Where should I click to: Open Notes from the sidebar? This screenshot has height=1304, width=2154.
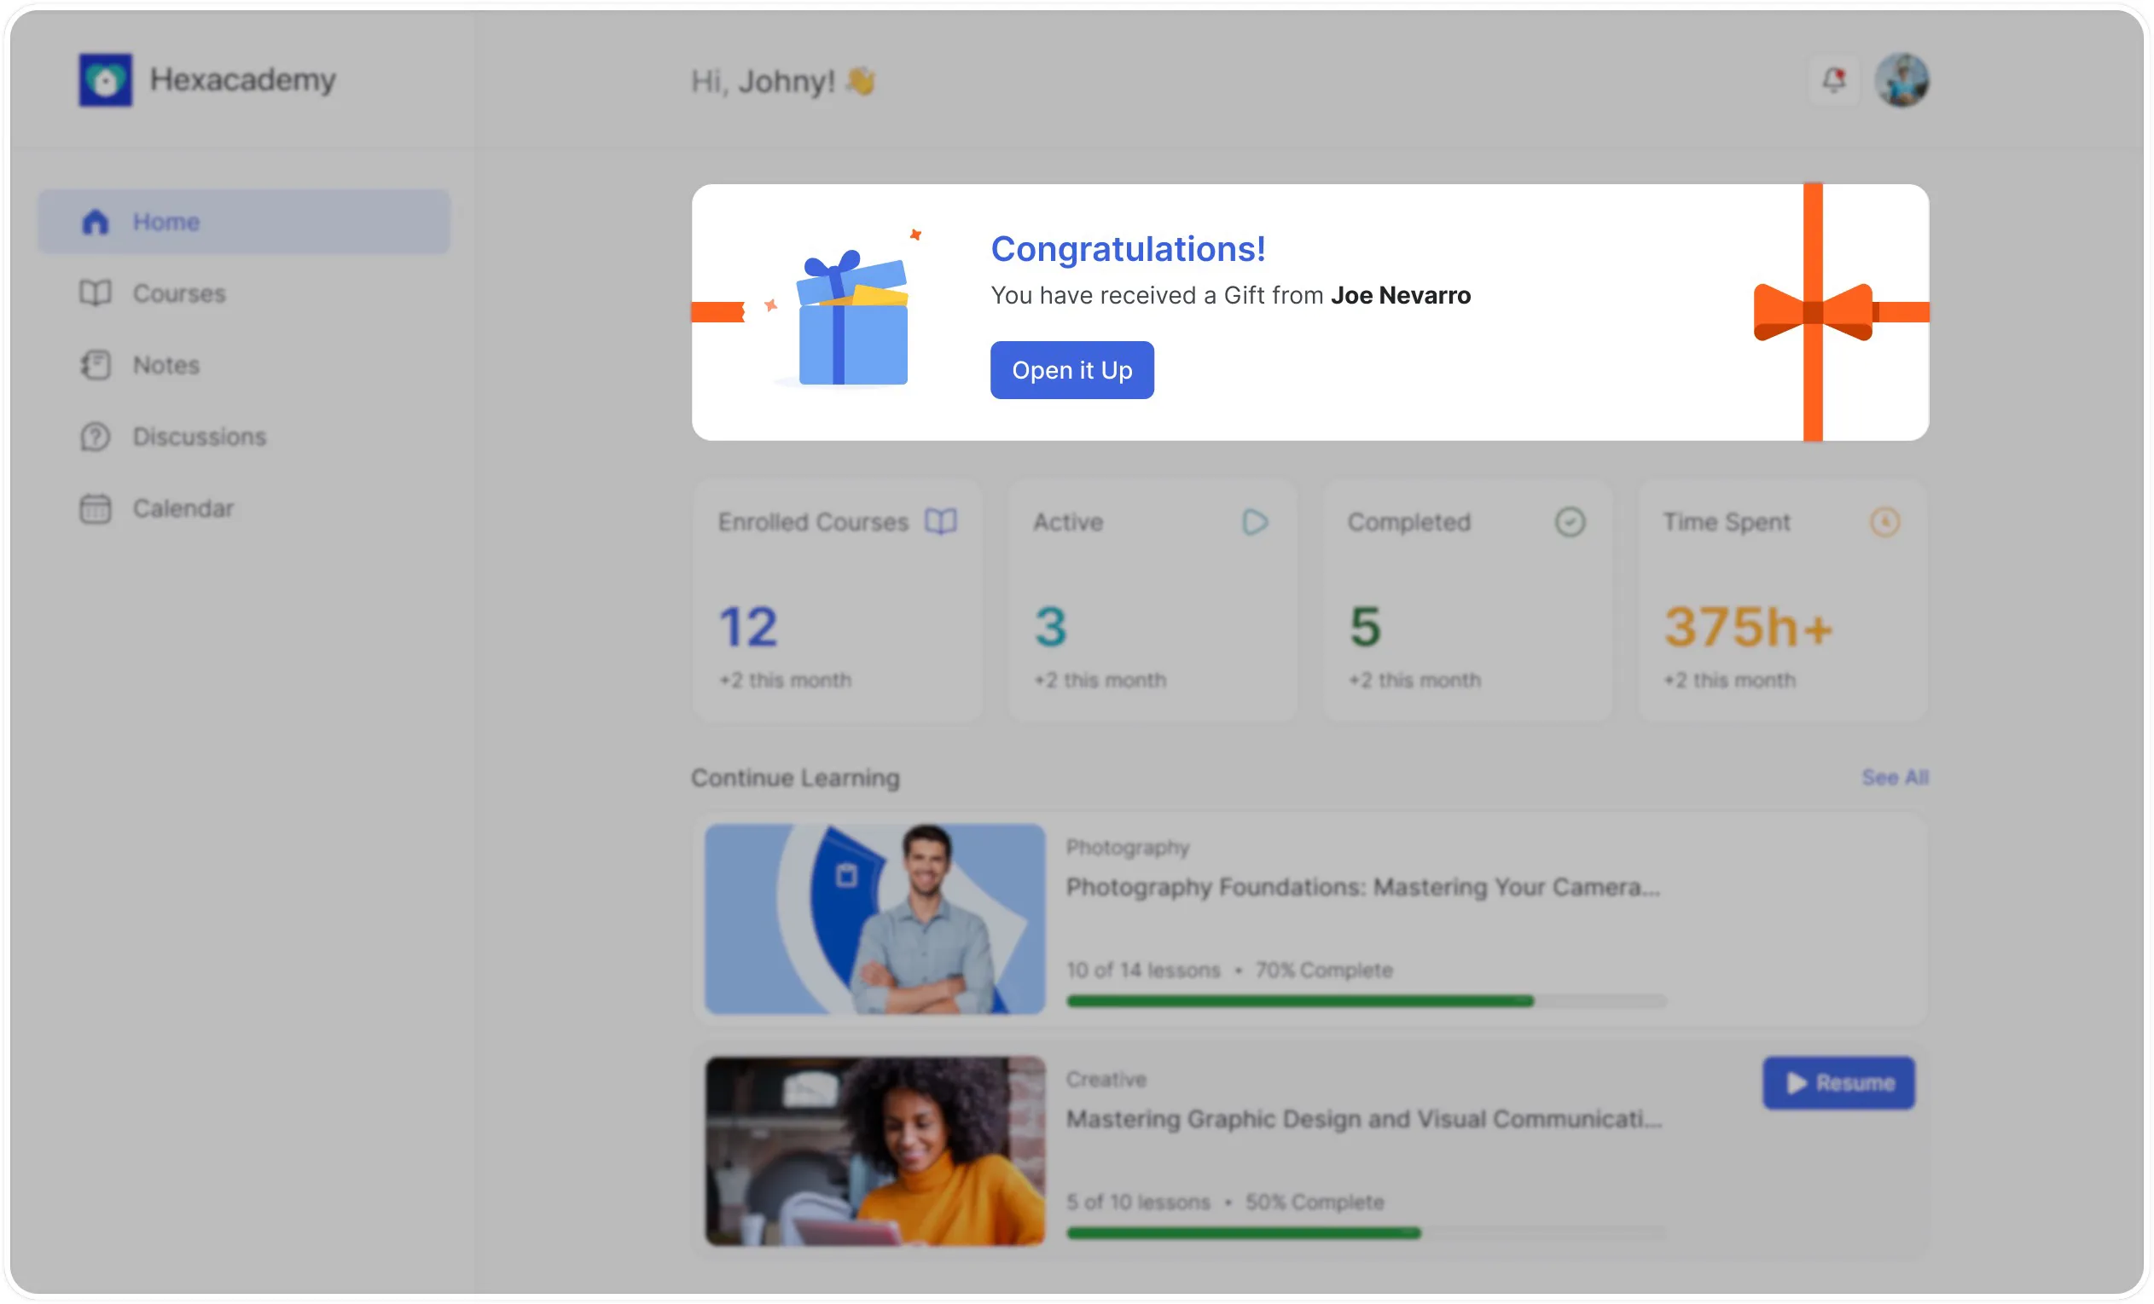click(244, 365)
